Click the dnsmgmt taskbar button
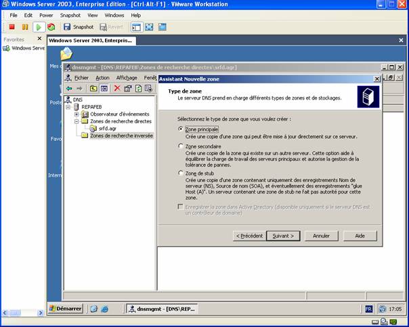Screen dimensions: 409x327 pyautogui.click(x=162, y=309)
